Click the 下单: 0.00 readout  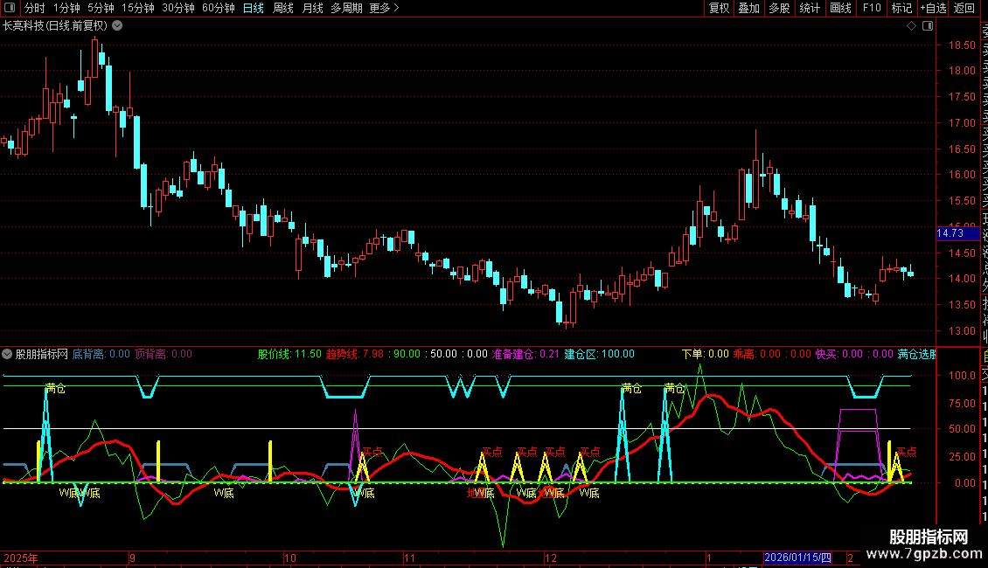[x=705, y=354]
